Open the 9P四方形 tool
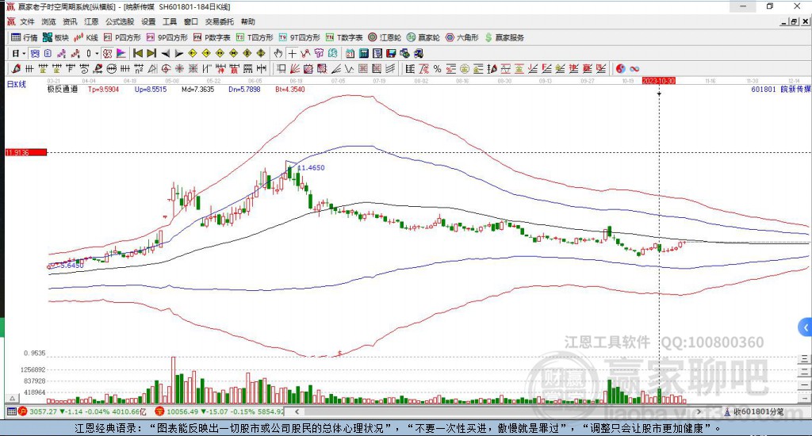Screen dimensions: 812x436 tap(167, 37)
